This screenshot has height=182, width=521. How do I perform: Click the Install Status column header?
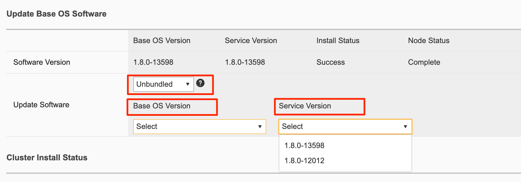[338, 41]
